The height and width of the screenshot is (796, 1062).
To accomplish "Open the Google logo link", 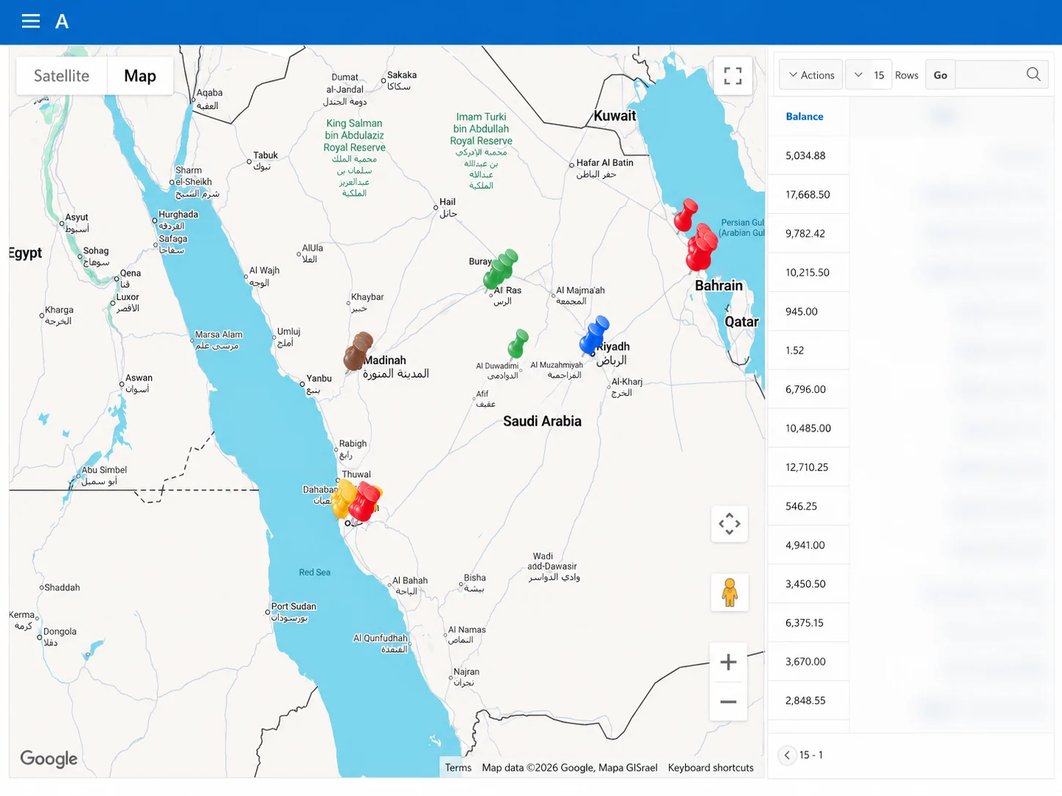I will coord(48,759).
